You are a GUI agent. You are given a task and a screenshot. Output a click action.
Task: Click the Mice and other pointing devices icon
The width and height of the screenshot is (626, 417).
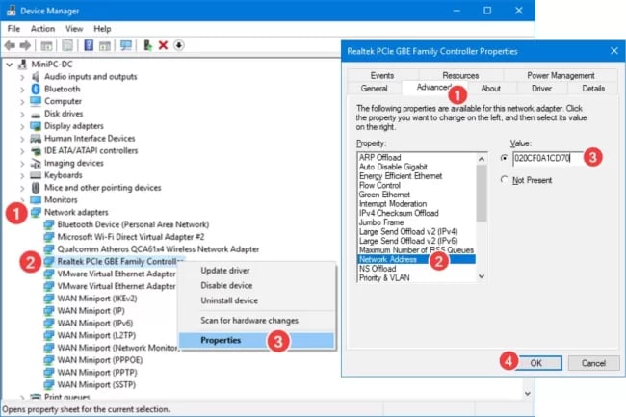36,188
